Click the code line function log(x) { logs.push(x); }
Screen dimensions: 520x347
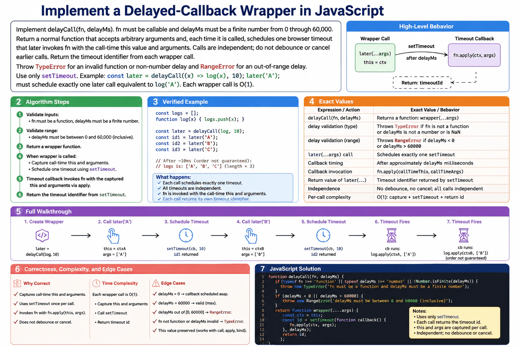(x=200, y=119)
